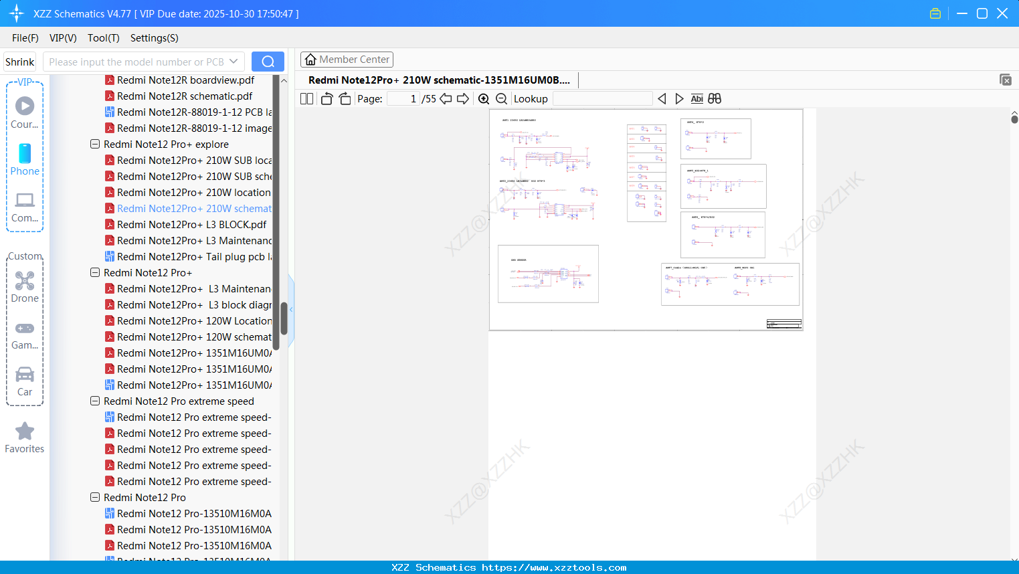Screen dimensions: 1019x574
Task: Open Redmi Note12R-88019-1-12 PCB file
Action: coord(189,112)
